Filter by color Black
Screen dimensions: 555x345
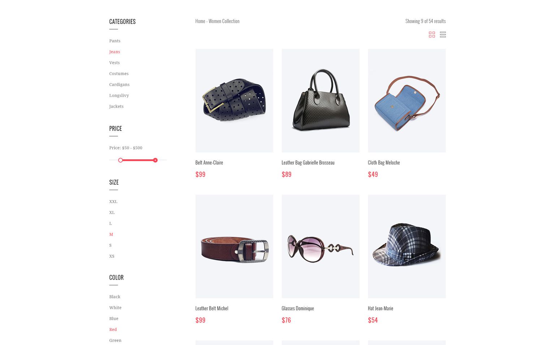115,297
